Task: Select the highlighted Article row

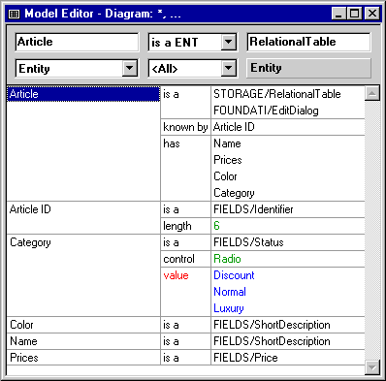Action: [x=83, y=94]
